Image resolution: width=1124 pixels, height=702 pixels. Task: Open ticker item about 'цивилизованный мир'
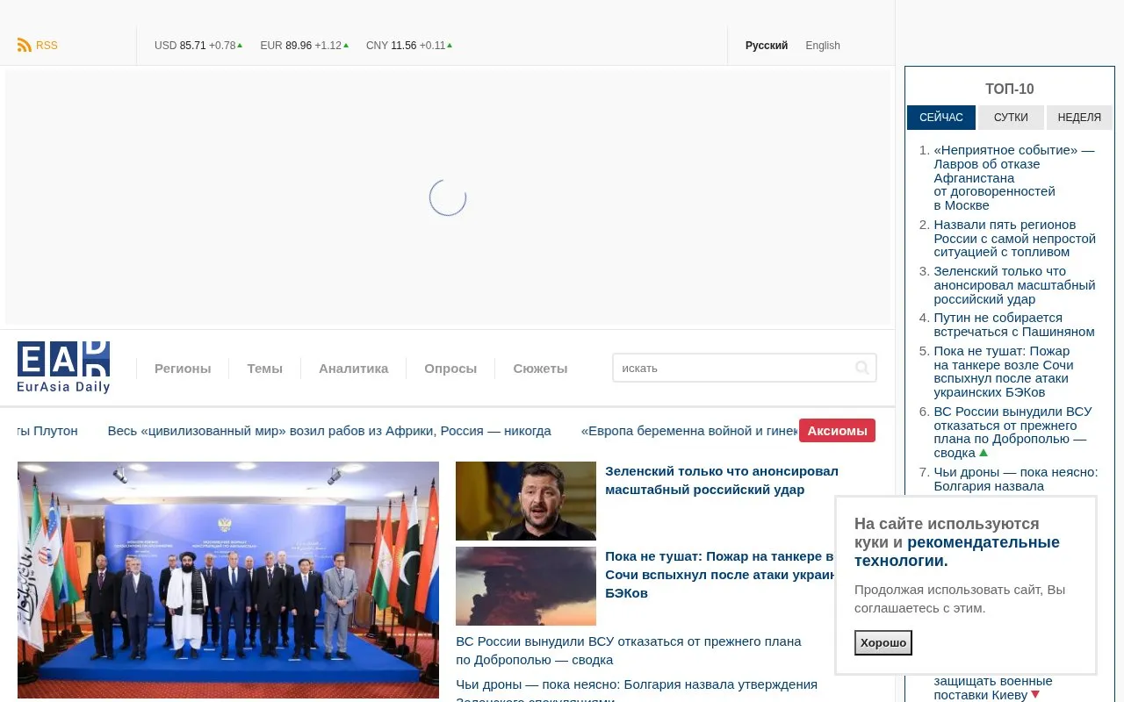coord(329,431)
